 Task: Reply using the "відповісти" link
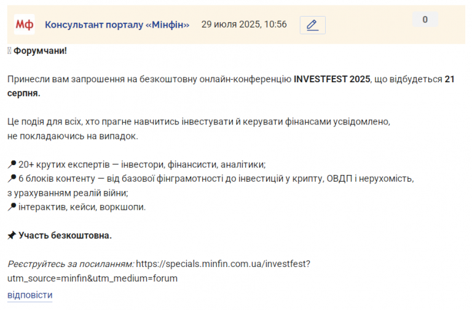point(29,295)
